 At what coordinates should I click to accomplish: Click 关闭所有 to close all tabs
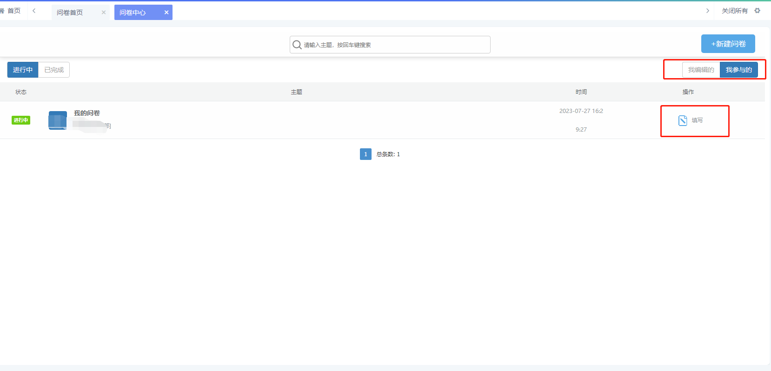pos(734,11)
